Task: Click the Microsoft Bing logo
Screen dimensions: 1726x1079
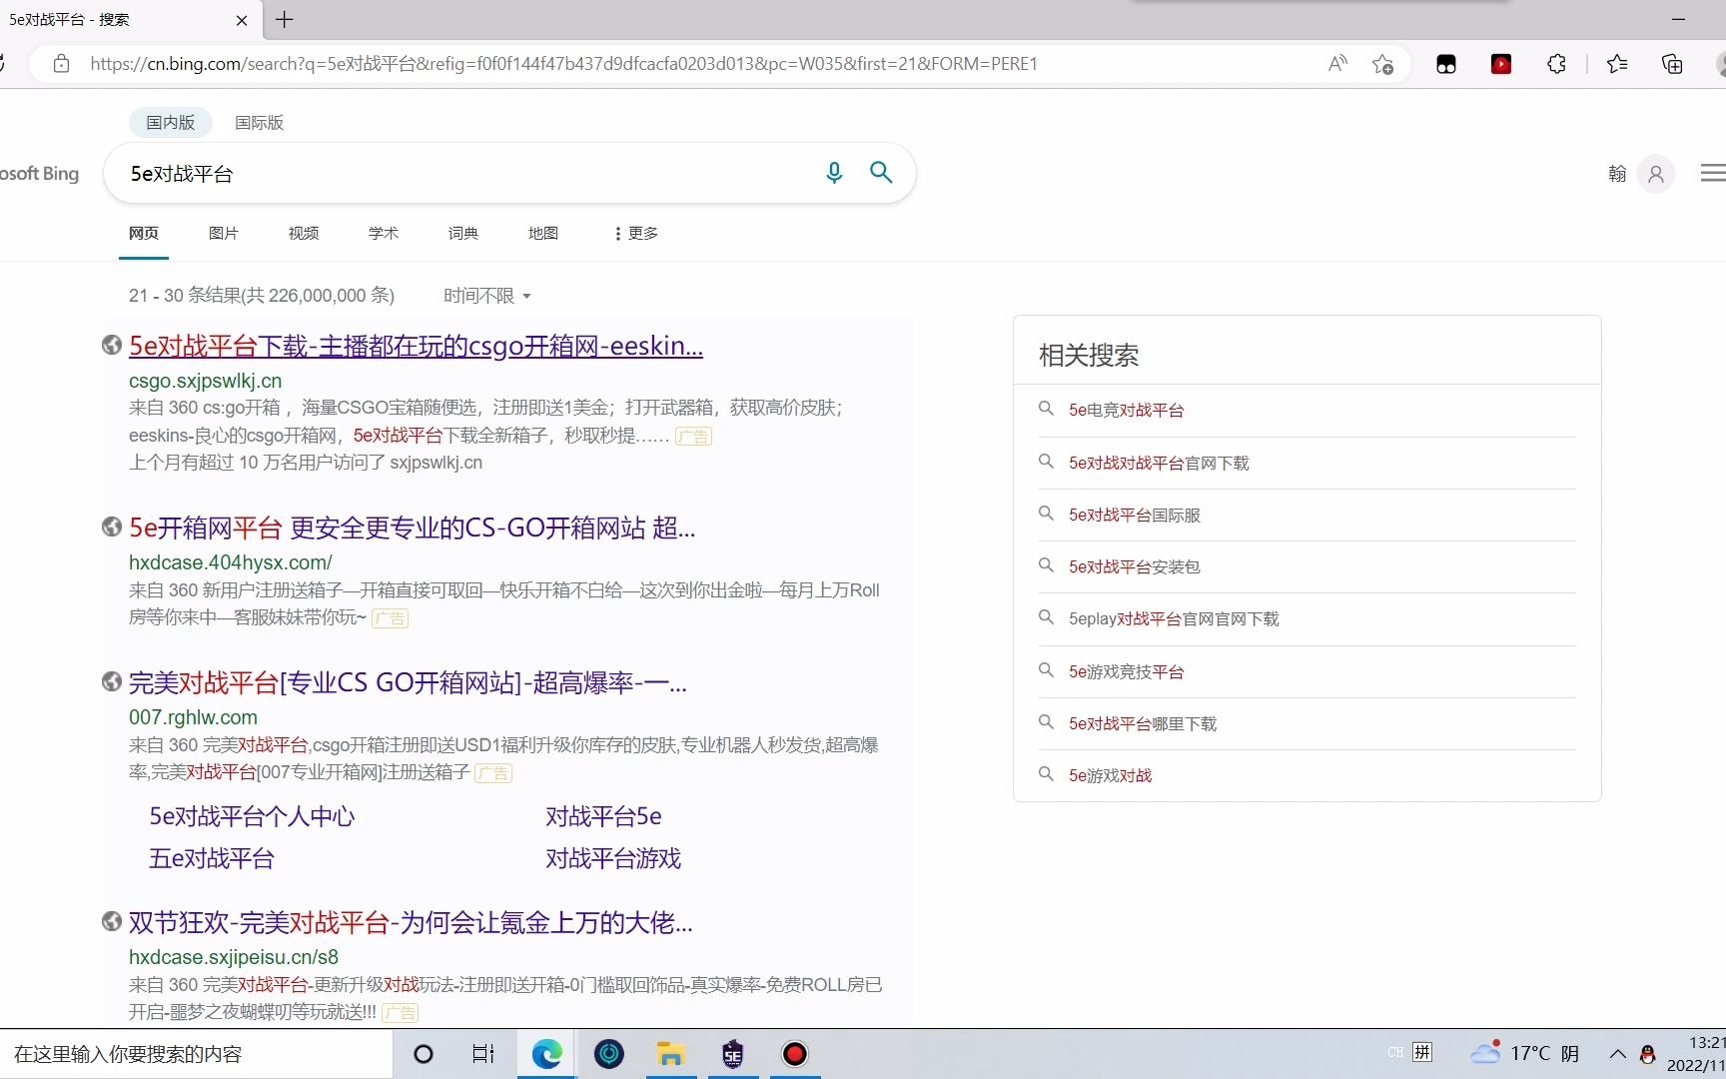Action: (40, 173)
